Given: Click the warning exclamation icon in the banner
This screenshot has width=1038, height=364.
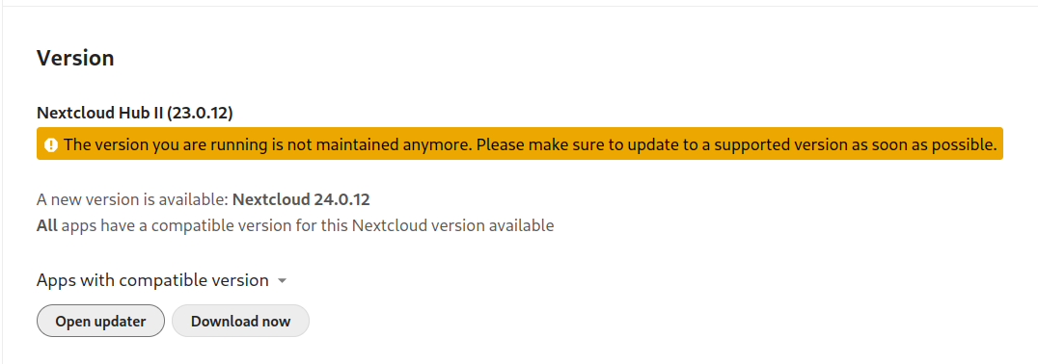Looking at the screenshot, I should pyautogui.click(x=51, y=144).
